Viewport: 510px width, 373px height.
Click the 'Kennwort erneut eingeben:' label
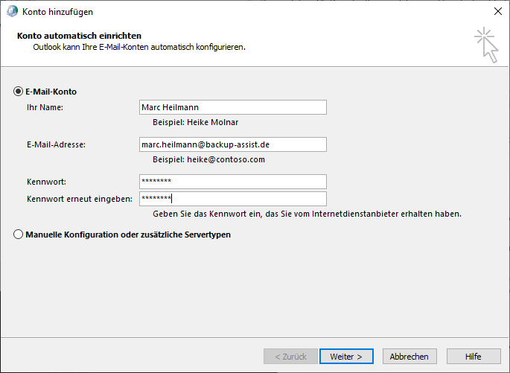pyautogui.click(x=79, y=199)
